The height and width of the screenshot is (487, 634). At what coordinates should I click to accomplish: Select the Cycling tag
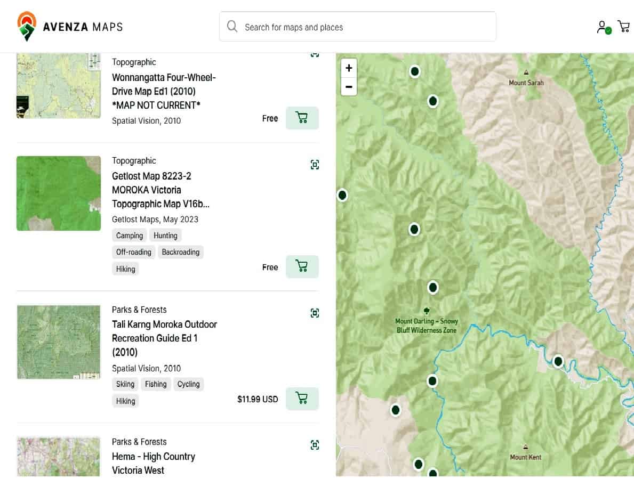[188, 384]
